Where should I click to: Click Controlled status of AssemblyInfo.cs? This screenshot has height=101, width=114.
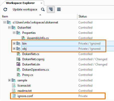85,38
